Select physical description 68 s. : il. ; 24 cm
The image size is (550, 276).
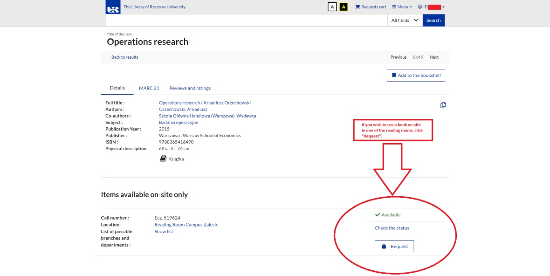point(174,149)
